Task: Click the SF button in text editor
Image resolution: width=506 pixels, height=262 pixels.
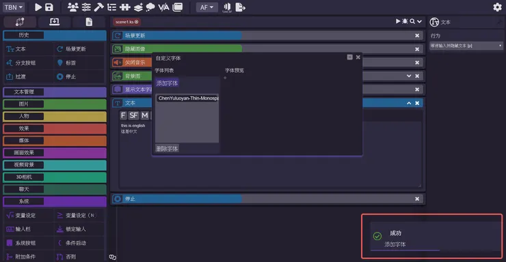Action: click(x=133, y=115)
